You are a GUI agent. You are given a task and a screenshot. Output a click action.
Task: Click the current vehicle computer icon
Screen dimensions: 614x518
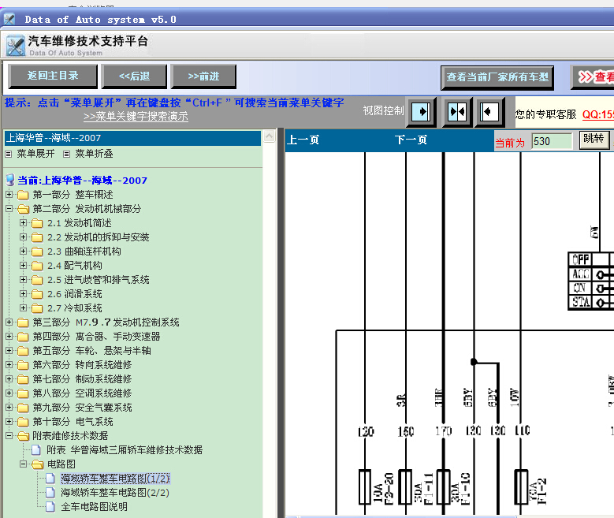tap(10, 181)
